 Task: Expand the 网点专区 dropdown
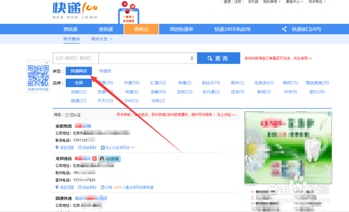[317, 2]
